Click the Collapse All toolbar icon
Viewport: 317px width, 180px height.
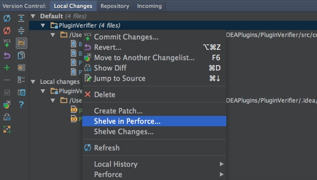click(x=21, y=31)
